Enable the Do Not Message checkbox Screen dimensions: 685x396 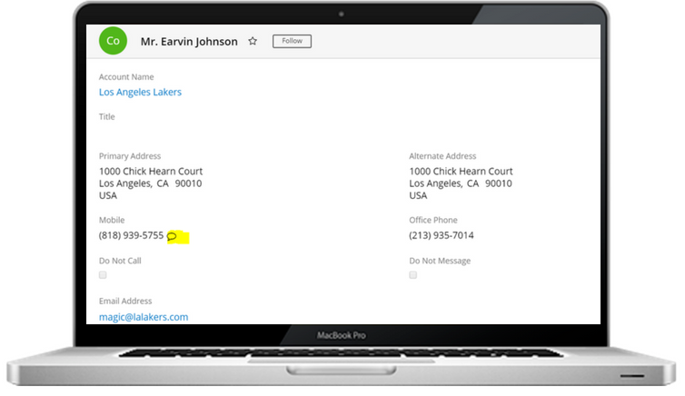tap(412, 274)
